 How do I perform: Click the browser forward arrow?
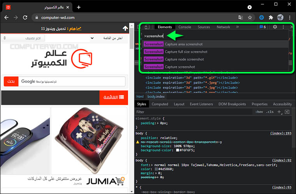click(16, 17)
